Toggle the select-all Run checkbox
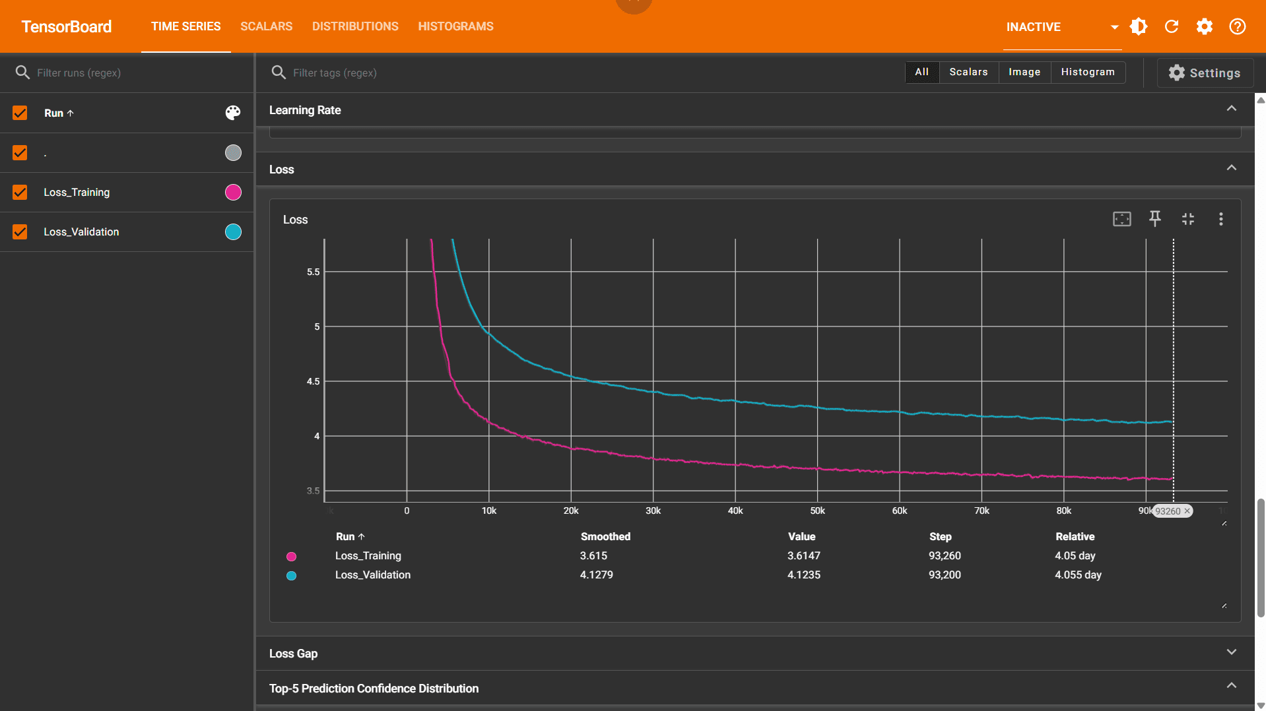 (x=20, y=113)
